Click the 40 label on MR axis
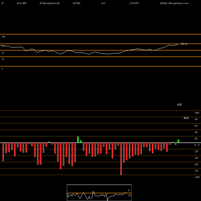201x201 pixels. 196,132
